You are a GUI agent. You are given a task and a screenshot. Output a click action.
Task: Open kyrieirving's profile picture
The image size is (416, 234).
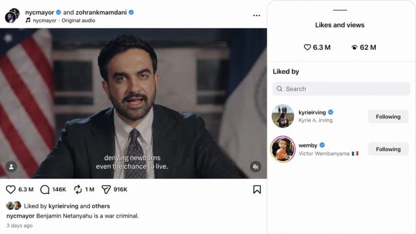(x=283, y=116)
